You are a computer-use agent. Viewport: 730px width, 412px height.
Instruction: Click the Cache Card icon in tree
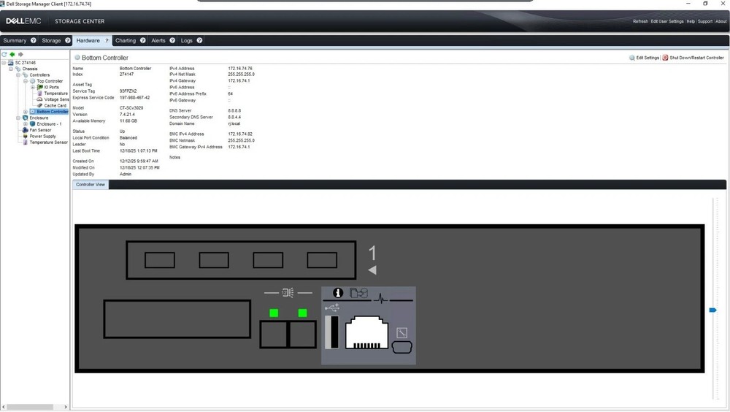[x=39, y=105]
